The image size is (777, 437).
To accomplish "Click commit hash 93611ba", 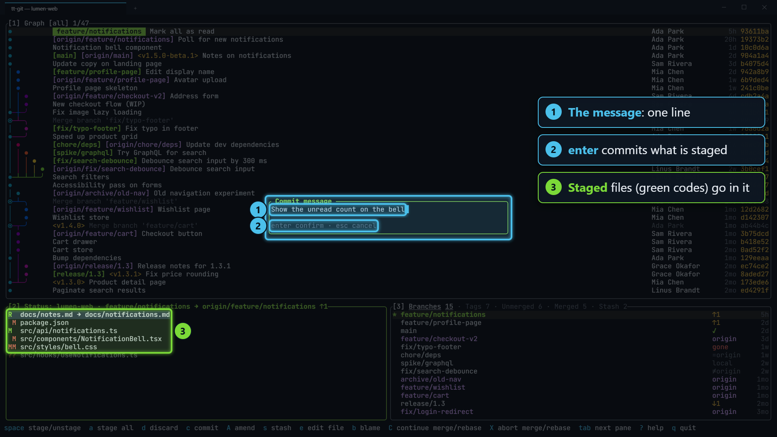I will point(755,31).
